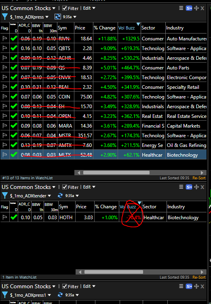Click the refresh icon in the ADXpress1 panel
The width and height of the screenshot is (211, 304).
click(x=60, y=295)
